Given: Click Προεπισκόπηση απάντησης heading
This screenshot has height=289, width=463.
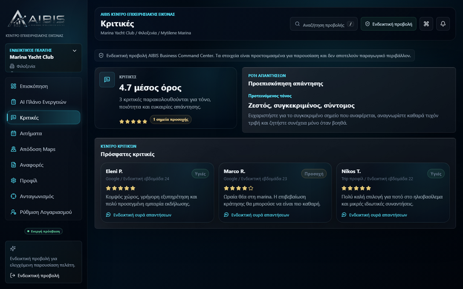Looking at the screenshot, I should (x=285, y=83).
